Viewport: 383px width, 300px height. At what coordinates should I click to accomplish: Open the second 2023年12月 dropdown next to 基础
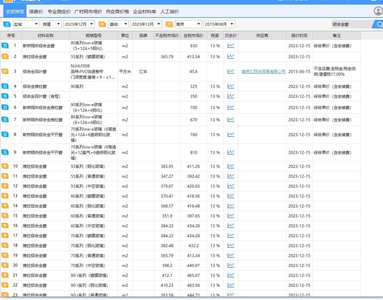coord(146,24)
